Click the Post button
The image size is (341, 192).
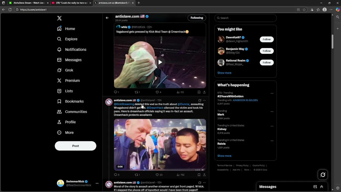pyautogui.click(x=75, y=146)
